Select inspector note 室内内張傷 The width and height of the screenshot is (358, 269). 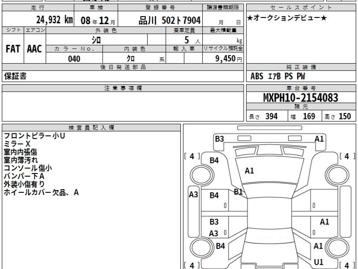(x=20, y=152)
